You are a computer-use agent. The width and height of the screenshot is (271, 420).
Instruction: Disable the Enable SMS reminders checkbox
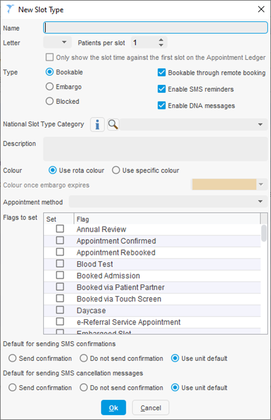coord(162,89)
